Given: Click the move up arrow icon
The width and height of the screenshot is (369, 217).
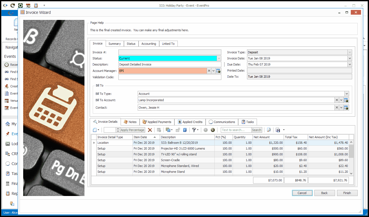Looking at the screenshot, I should point(206,130).
